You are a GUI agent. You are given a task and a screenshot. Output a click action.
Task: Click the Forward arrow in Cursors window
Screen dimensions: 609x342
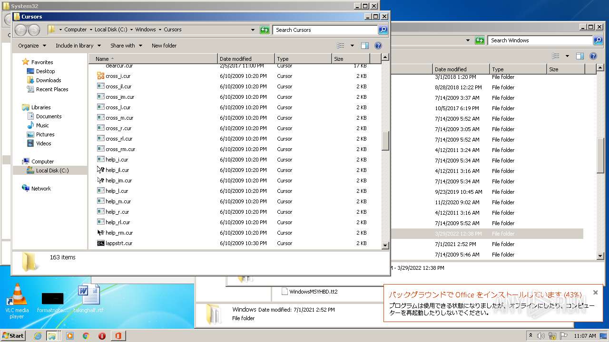click(34, 30)
